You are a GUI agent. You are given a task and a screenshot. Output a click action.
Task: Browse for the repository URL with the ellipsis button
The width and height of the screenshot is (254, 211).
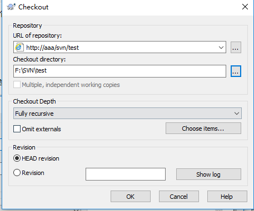tap(236, 48)
